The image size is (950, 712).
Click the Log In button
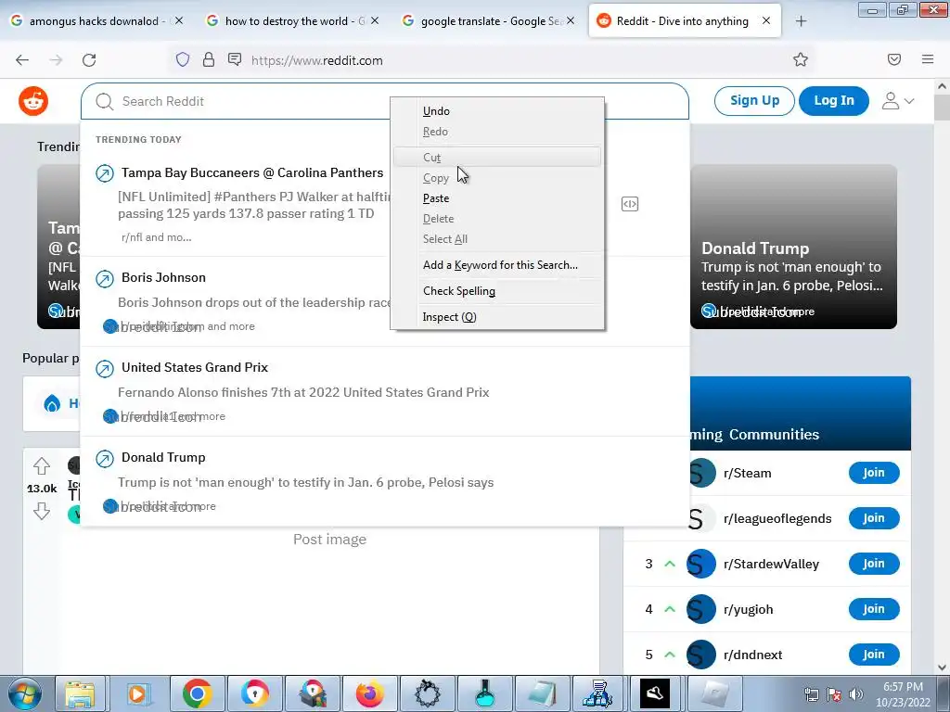[834, 100]
